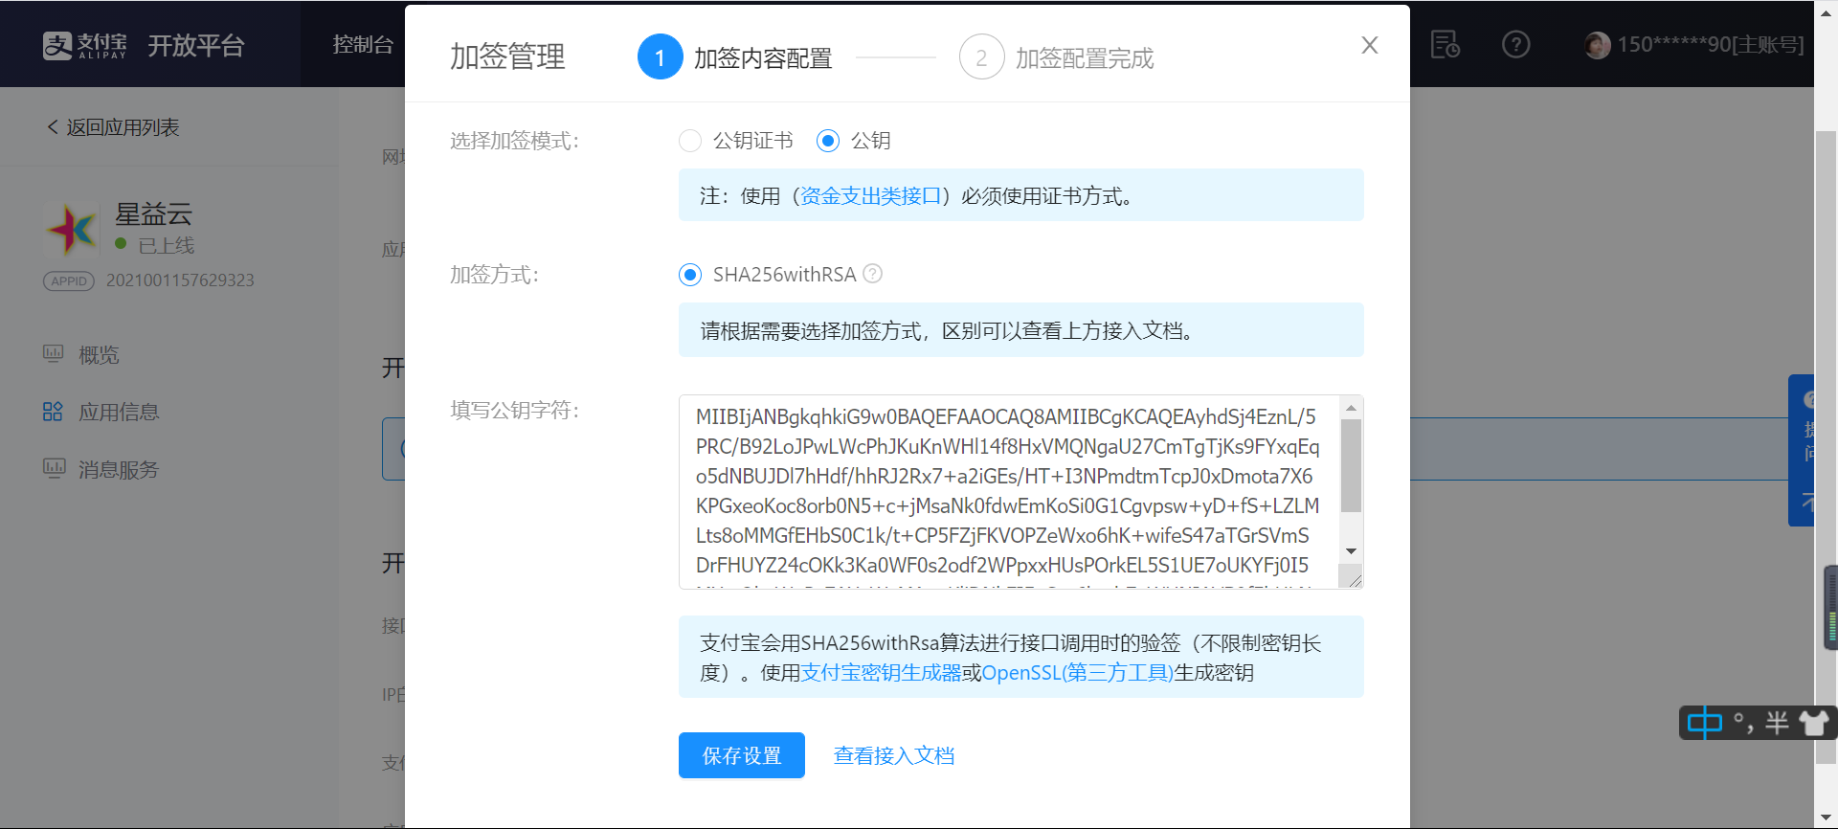Open account menu 150******90[主账号]
This screenshot has height=829, width=1838.
coord(1711,45)
